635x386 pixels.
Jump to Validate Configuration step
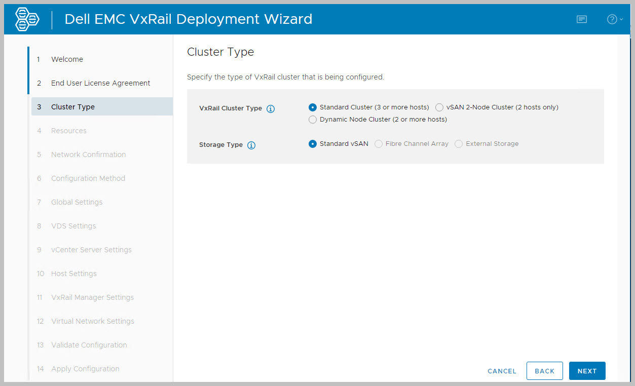click(89, 345)
